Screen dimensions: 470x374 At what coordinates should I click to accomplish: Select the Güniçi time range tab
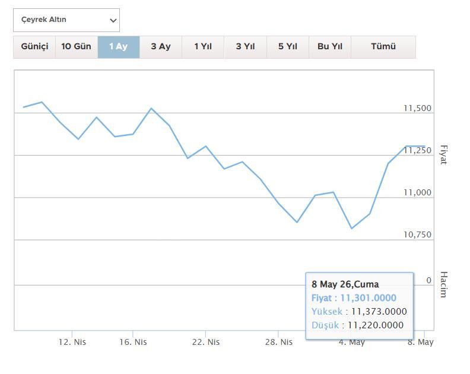(34, 47)
